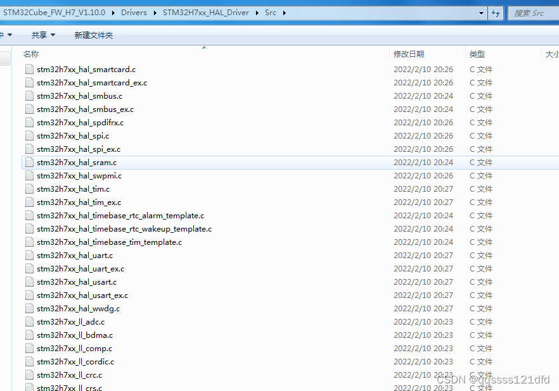Click file icon of stm32h7xx_hal_smbus_ex.c
Image resolution: width=559 pixels, height=391 pixels.
[30, 109]
